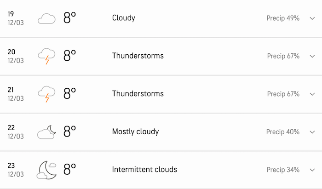Screen dimensions: 322x189
Task: Click the cloudy icon for hour 19
Action: [x=46, y=18]
